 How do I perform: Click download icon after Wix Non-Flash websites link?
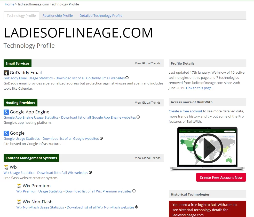click(137, 207)
